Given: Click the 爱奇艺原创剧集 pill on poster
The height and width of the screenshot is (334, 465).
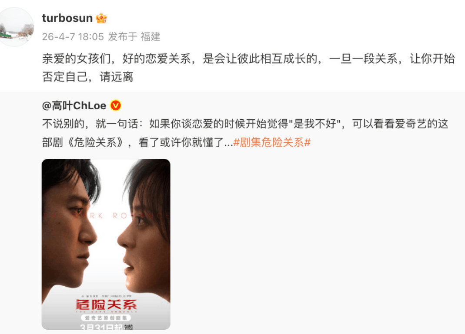Looking at the screenshot, I should (x=106, y=318).
